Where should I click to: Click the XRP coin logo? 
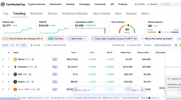15,74
